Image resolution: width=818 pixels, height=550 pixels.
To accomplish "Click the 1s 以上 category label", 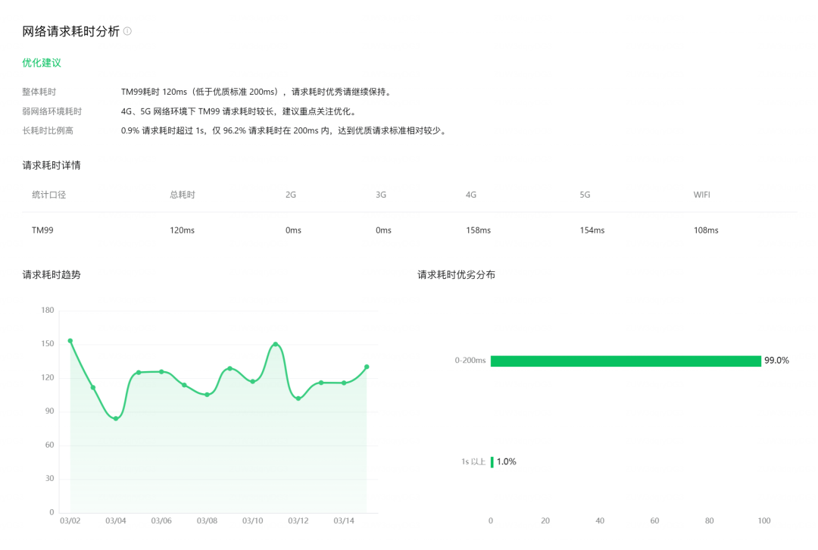I will coord(473,462).
